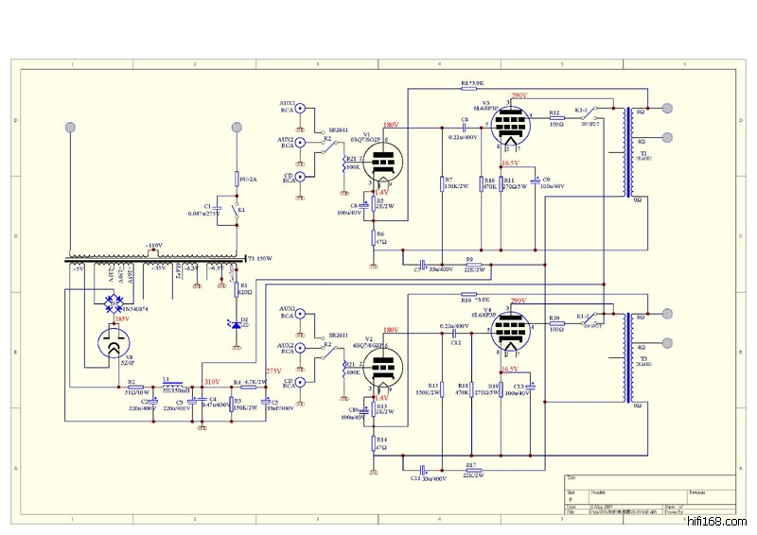Image resolution: width=757 pixels, height=535 pixels.
Task: Click the L1 5H/150mA choke inductor
Action: pyautogui.click(x=173, y=387)
